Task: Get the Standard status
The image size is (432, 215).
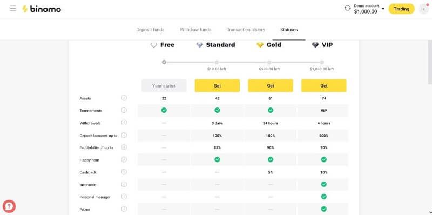Action: tap(217, 86)
